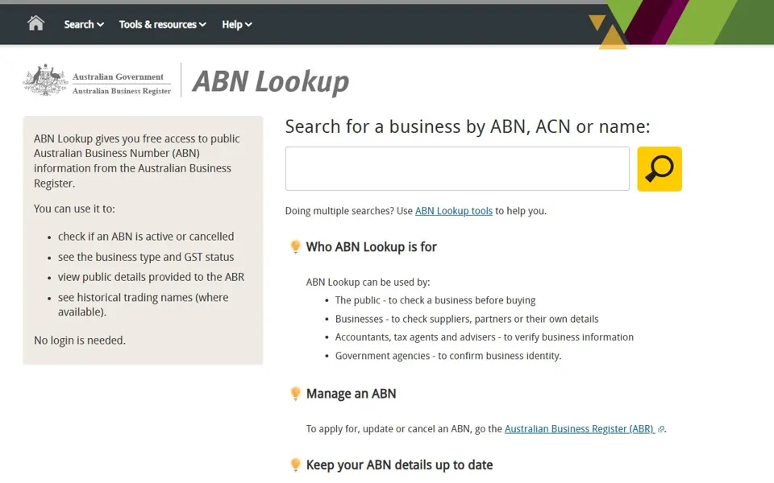Screen dimensions: 774x483
Task: Click 'You can use it to:' text
Action: tap(74, 209)
